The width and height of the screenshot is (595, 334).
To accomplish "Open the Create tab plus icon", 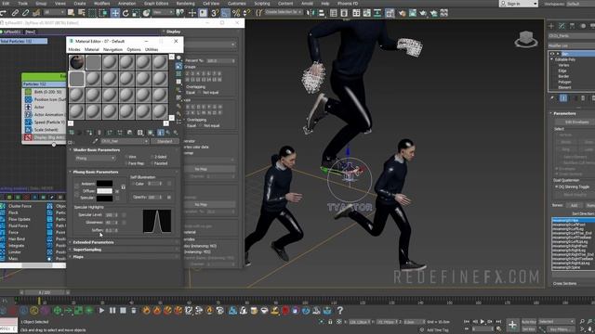I will pos(551,26).
